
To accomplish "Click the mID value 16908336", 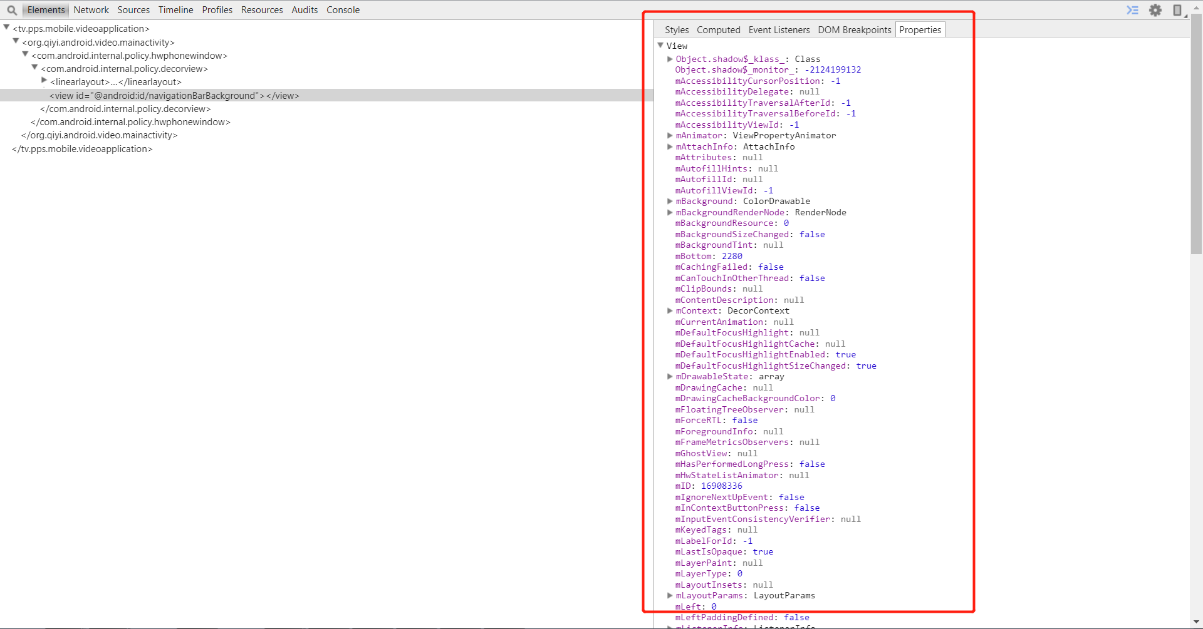I will pyautogui.click(x=721, y=486).
